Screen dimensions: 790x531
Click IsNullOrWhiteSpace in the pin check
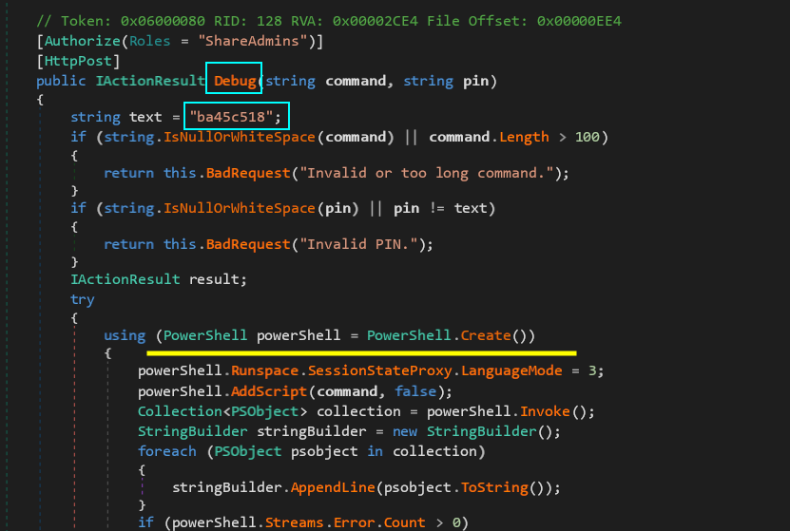click(240, 208)
